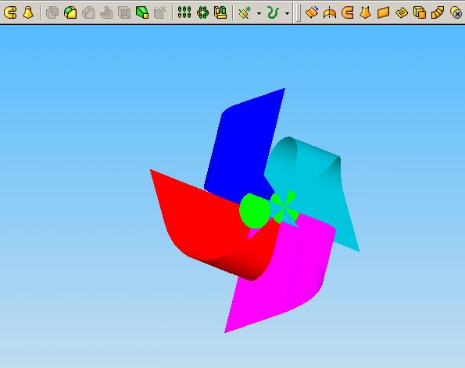Select the Swept Boss/Base tool

click(x=10, y=12)
